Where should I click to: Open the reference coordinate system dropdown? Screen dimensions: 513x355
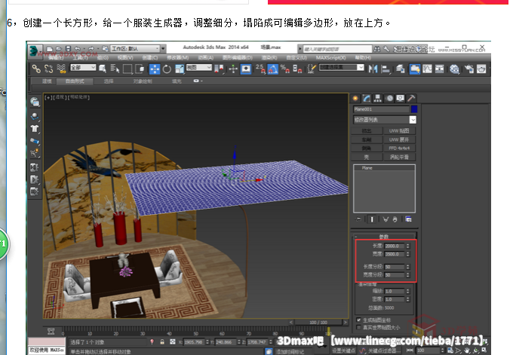point(199,67)
